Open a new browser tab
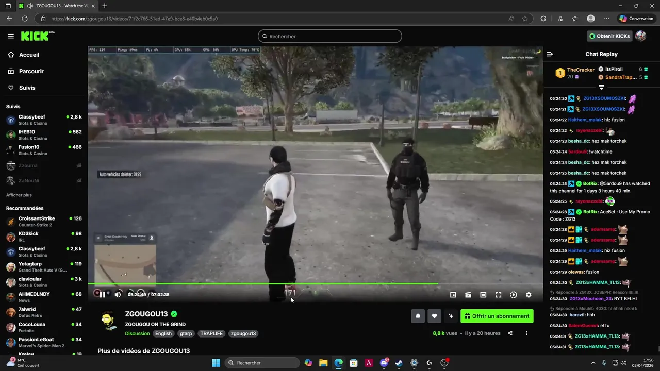Viewport: 660px width, 371px height. tap(105, 6)
